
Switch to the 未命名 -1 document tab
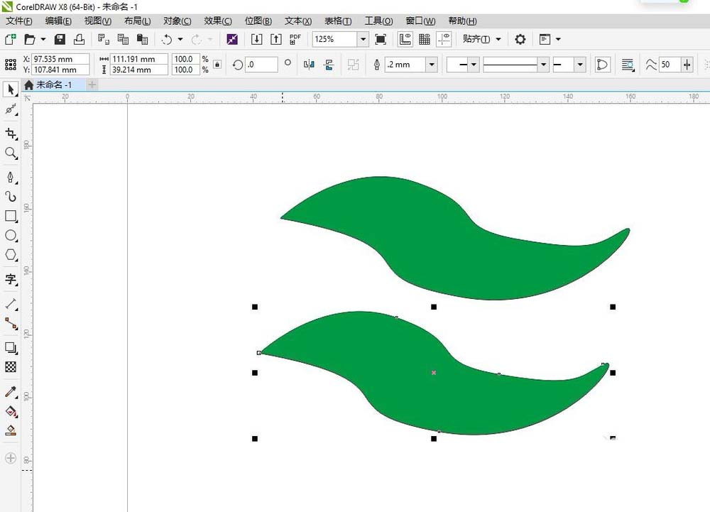pos(53,85)
